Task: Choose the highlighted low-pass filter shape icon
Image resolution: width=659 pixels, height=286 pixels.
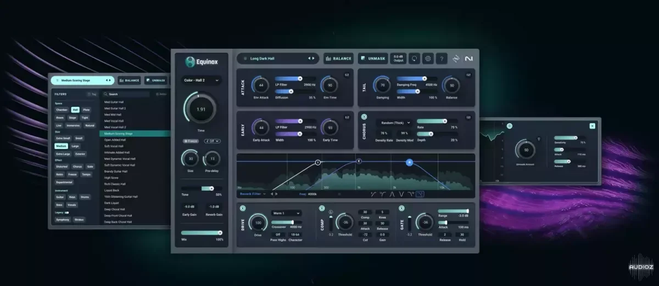Action: [x=420, y=193]
